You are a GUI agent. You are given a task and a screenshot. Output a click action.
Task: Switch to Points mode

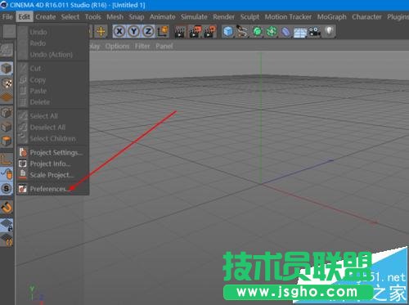point(7,112)
